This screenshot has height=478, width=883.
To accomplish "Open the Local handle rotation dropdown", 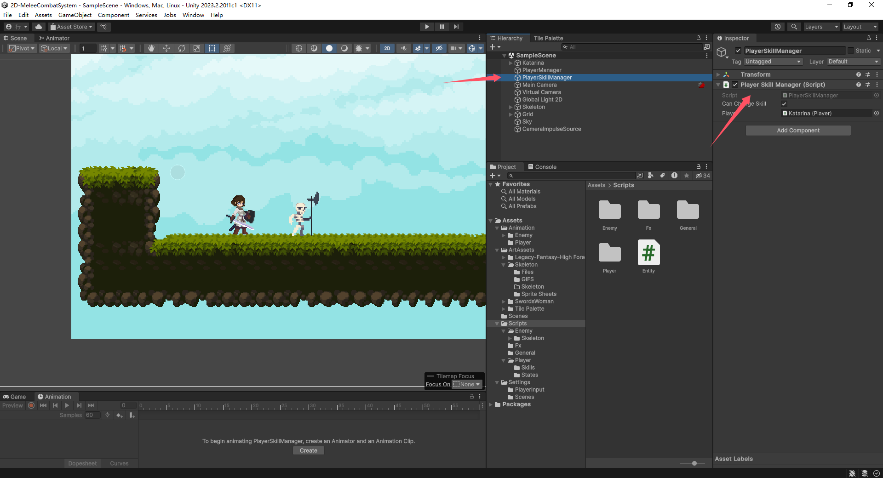I will point(54,48).
